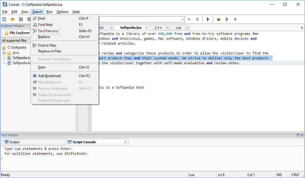
Task: Open the Run menu
Action: 49,12
